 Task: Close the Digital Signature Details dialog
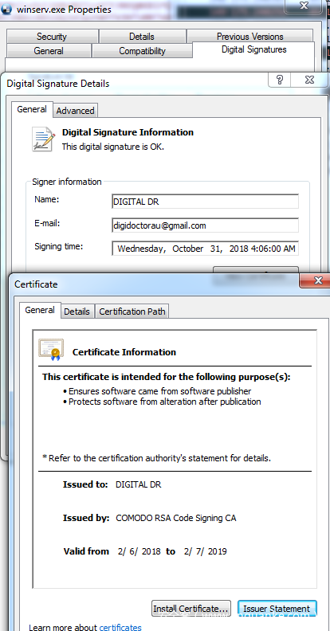[x=309, y=80]
